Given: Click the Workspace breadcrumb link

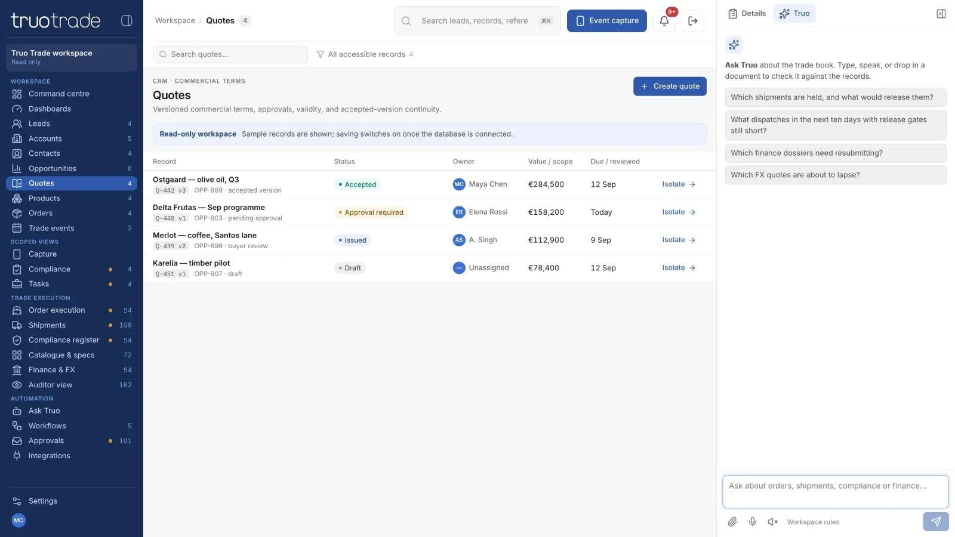Looking at the screenshot, I should tap(175, 21).
